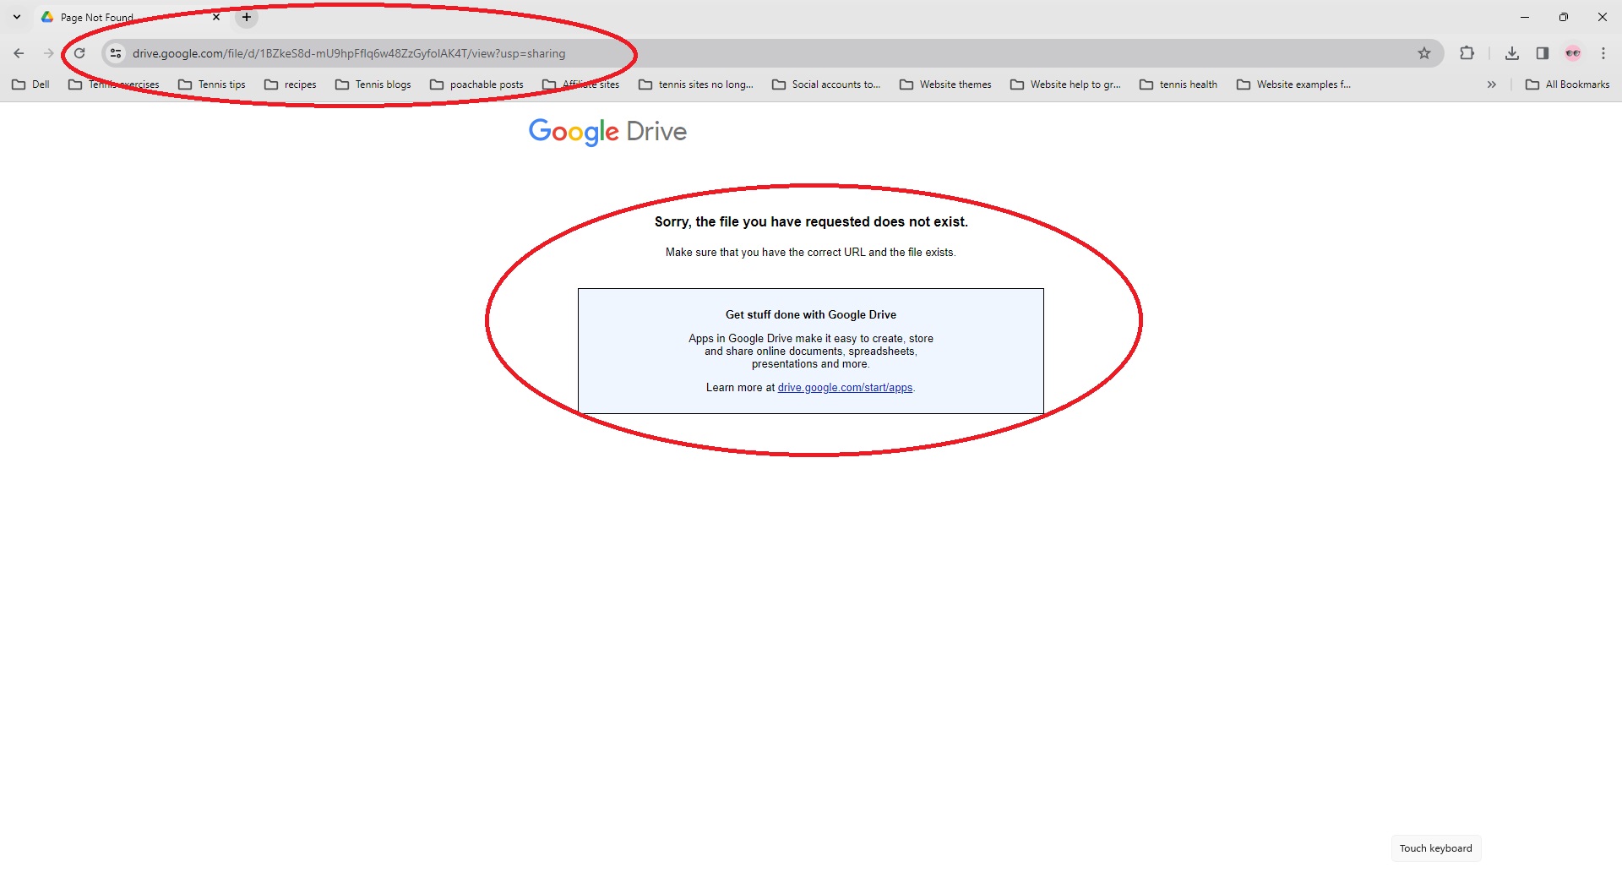Open the All Bookmarks folder
This screenshot has width=1622, height=872.
[x=1568, y=84]
